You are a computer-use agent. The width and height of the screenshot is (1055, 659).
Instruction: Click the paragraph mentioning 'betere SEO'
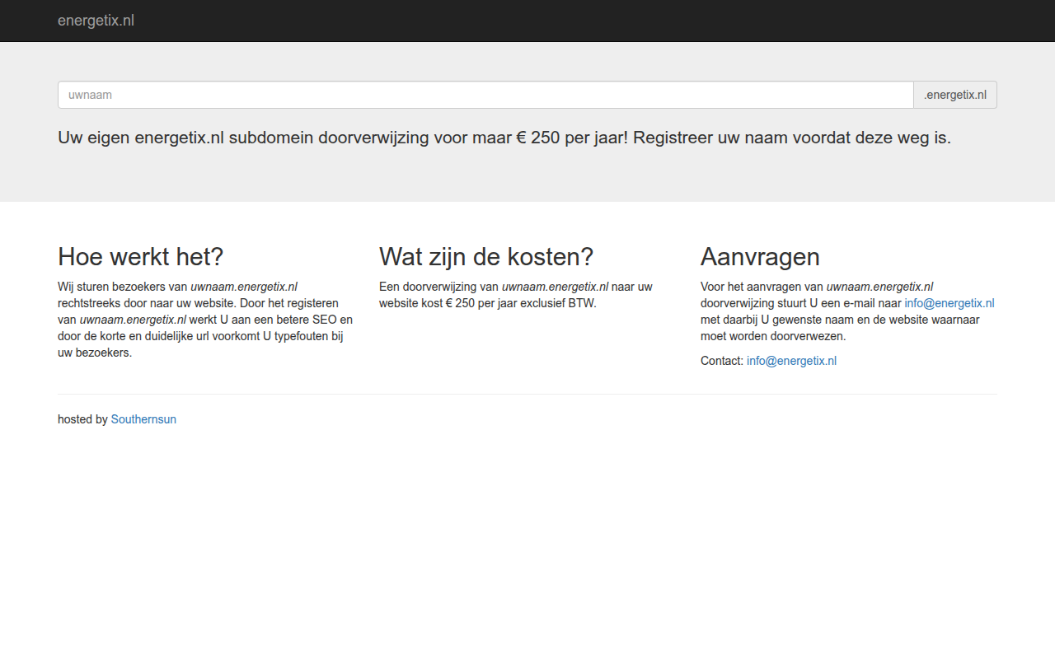[x=205, y=320]
